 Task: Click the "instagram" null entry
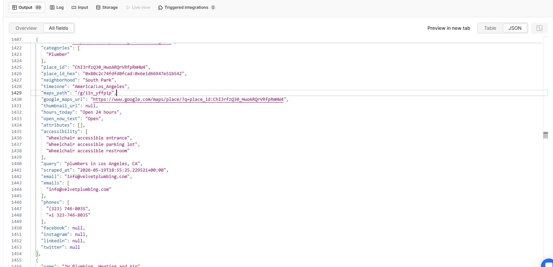click(x=64, y=235)
